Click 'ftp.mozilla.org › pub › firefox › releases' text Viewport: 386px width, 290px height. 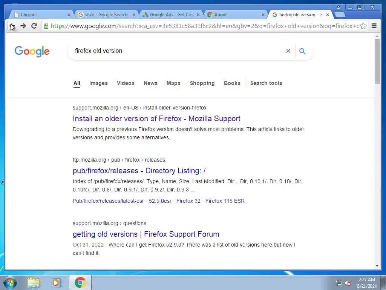(119, 160)
